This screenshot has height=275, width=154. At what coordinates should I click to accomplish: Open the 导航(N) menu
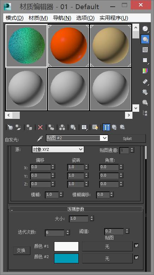coord(62,18)
